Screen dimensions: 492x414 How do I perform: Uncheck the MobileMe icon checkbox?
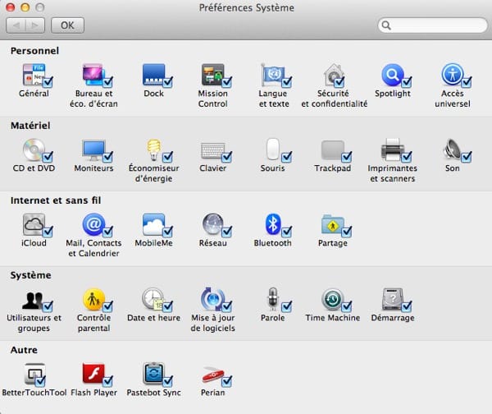(x=168, y=232)
